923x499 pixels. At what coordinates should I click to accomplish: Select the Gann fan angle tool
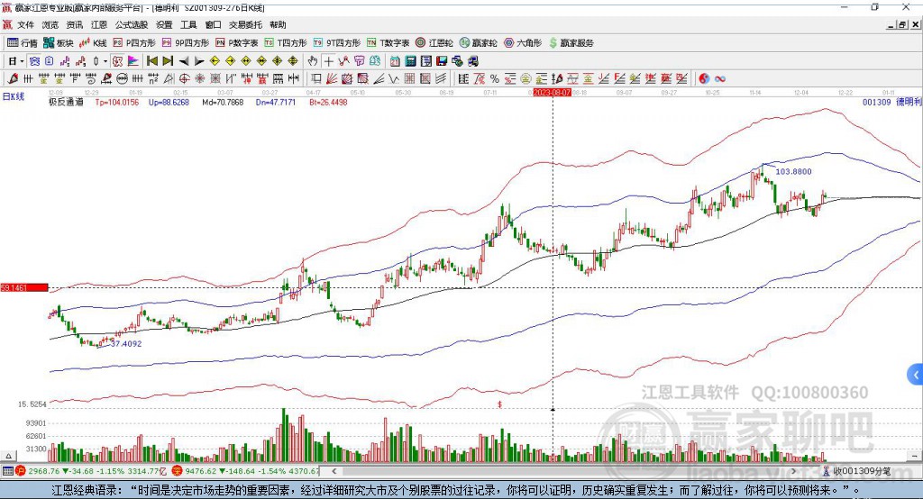(332, 79)
